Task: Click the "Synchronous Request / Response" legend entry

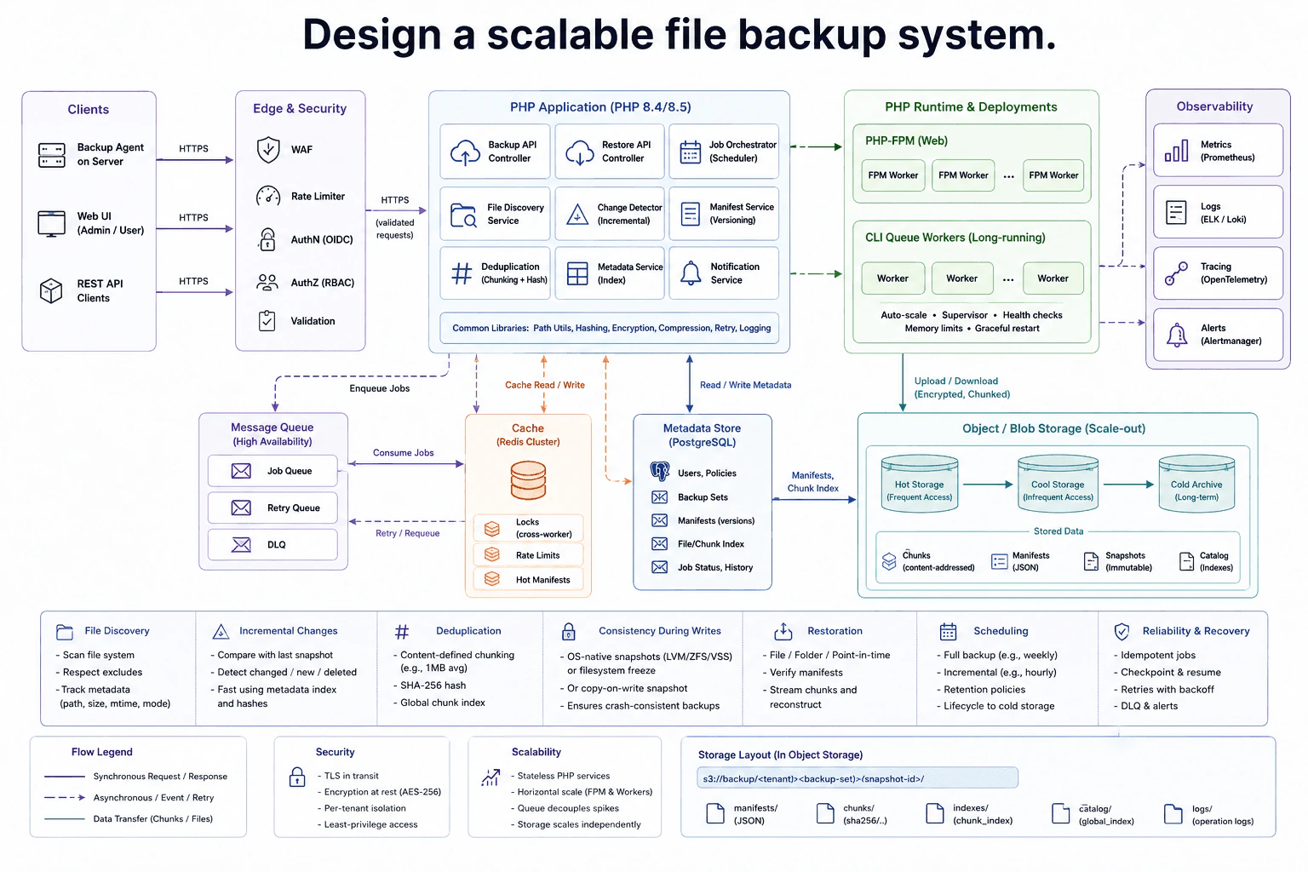Action: coord(136,777)
